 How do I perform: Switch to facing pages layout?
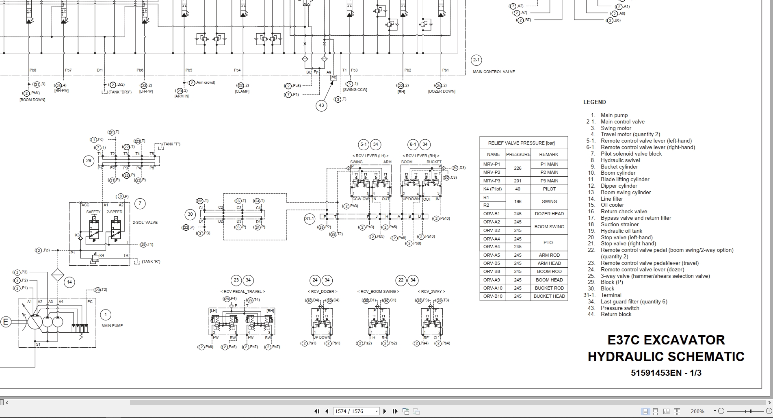click(666, 411)
